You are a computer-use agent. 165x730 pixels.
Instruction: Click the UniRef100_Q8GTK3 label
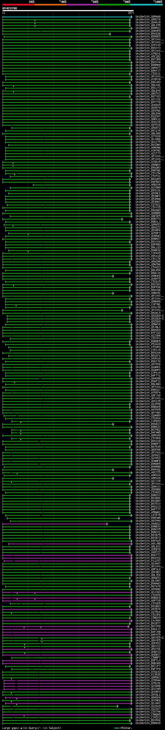coord(148,93)
